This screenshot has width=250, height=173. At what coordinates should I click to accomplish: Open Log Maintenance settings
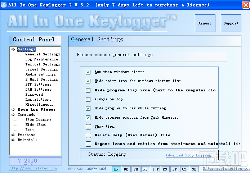[42, 59]
